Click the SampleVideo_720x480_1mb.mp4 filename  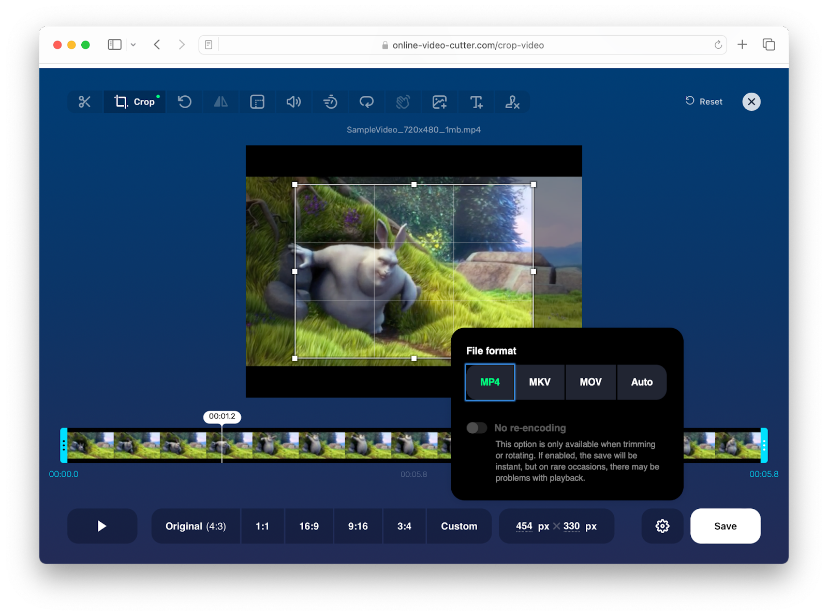[413, 130]
